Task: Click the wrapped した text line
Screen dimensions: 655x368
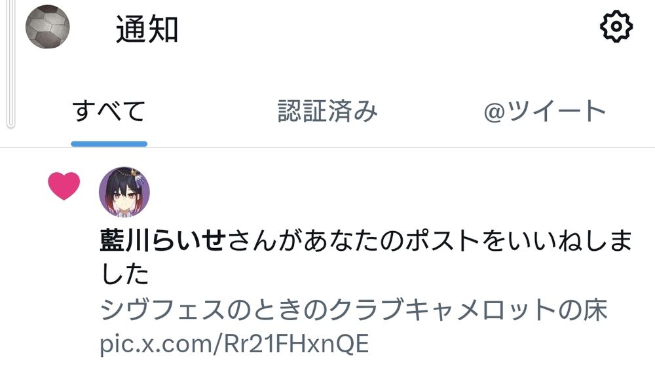Action: click(125, 274)
